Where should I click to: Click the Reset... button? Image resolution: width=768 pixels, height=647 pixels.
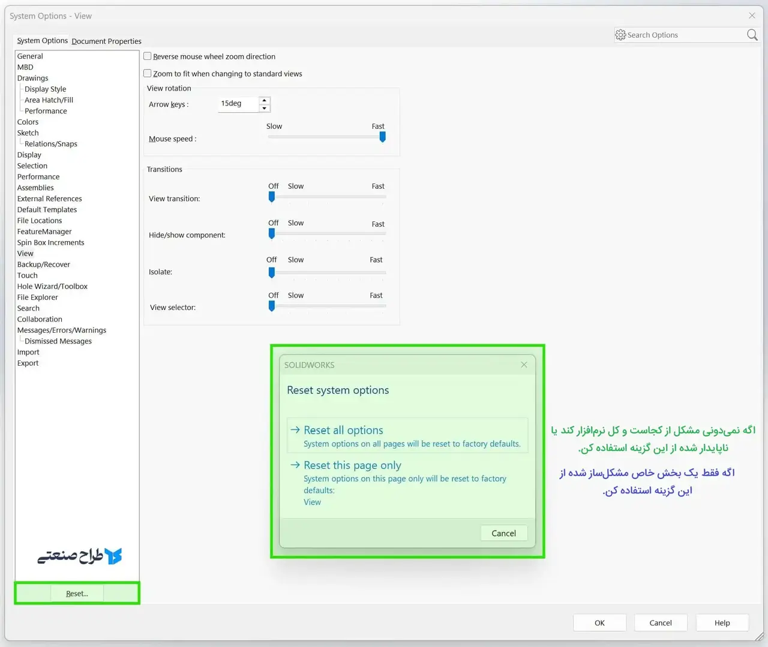tap(76, 593)
